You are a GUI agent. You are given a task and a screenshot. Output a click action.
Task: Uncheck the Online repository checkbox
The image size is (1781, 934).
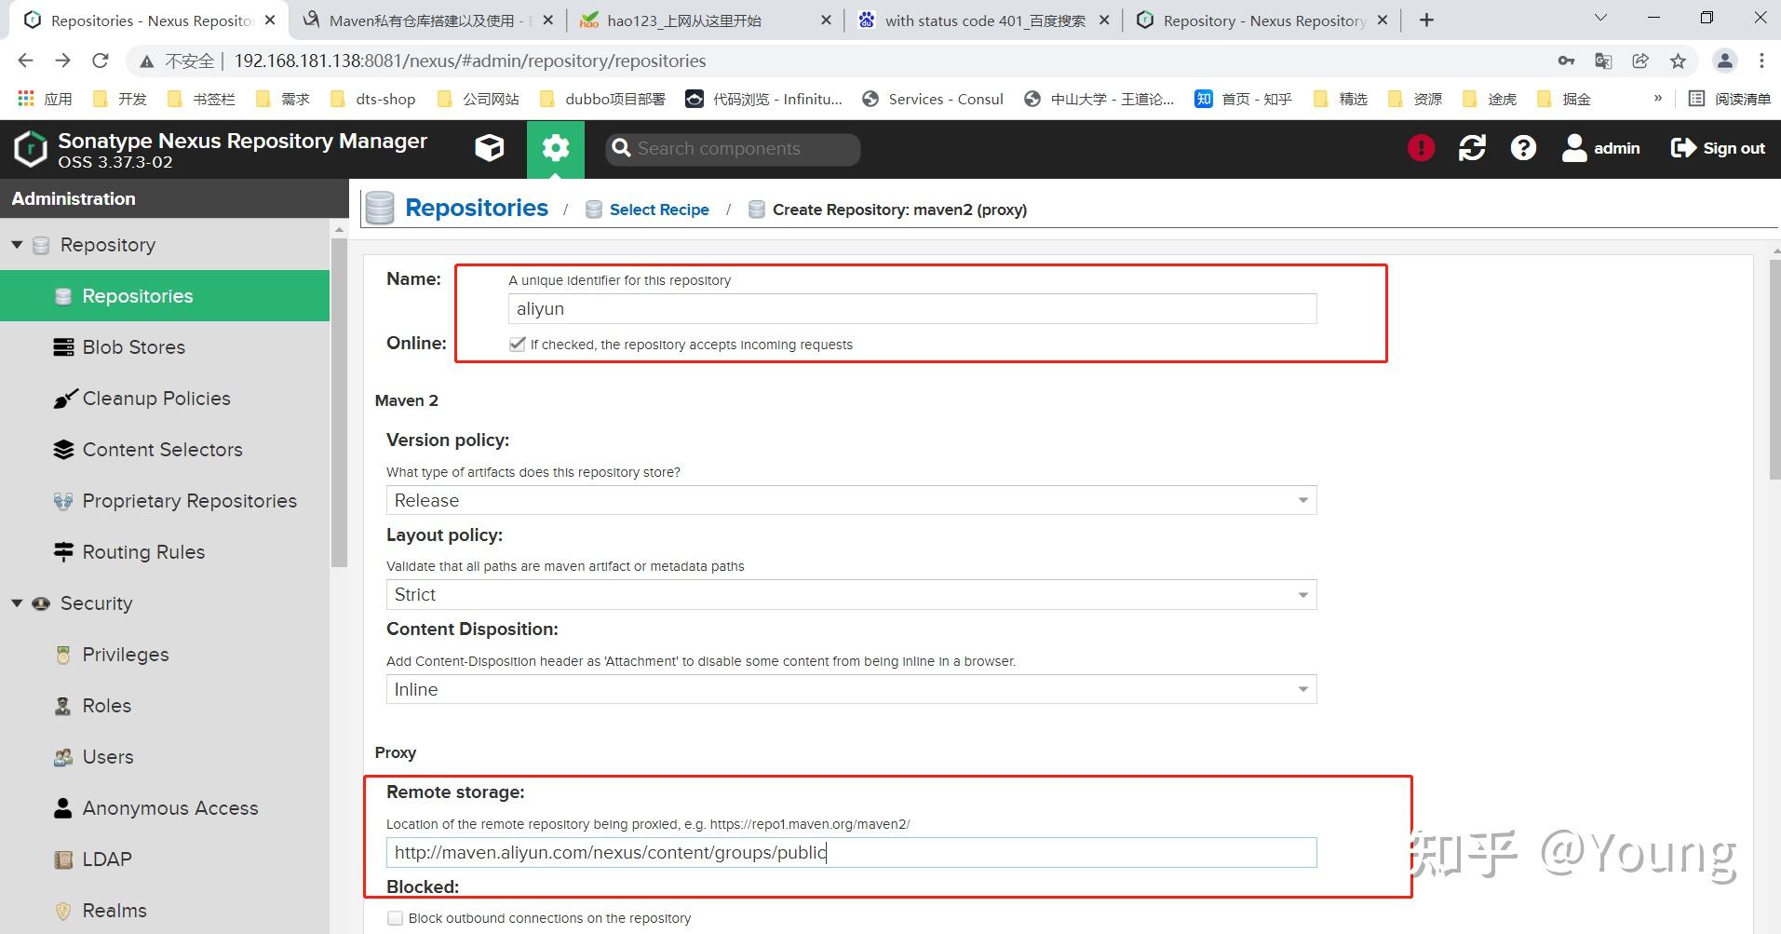[x=518, y=345]
